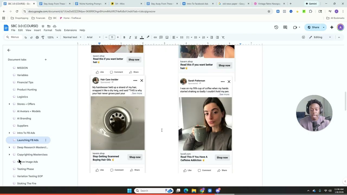Image resolution: width=347 pixels, height=195 pixels.
Task: Open File Explorer in taskbar
Action: pyautogui.click(x=194, y=191)
